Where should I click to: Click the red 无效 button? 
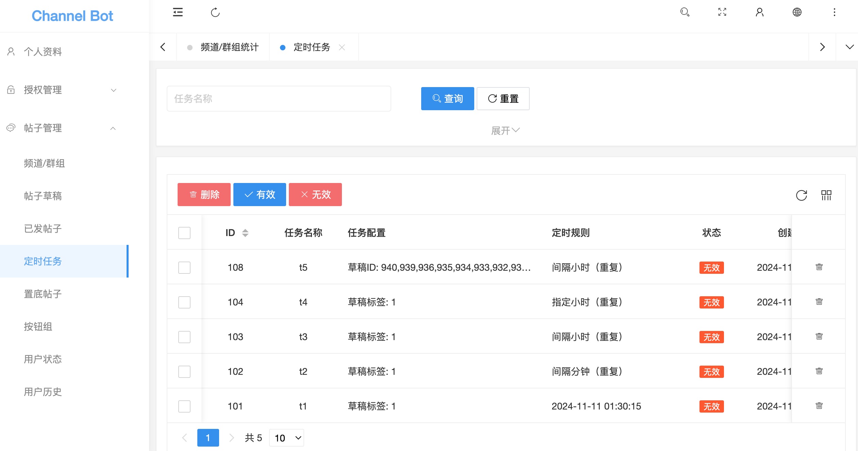pyautogui.click(x=315, y=195)
